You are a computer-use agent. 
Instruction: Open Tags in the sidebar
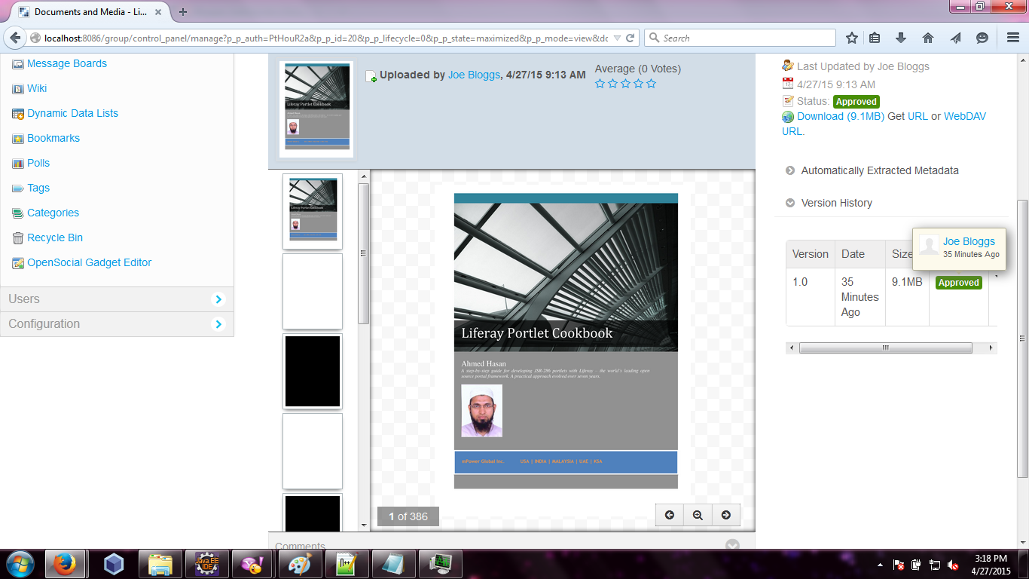pos(38,188)
